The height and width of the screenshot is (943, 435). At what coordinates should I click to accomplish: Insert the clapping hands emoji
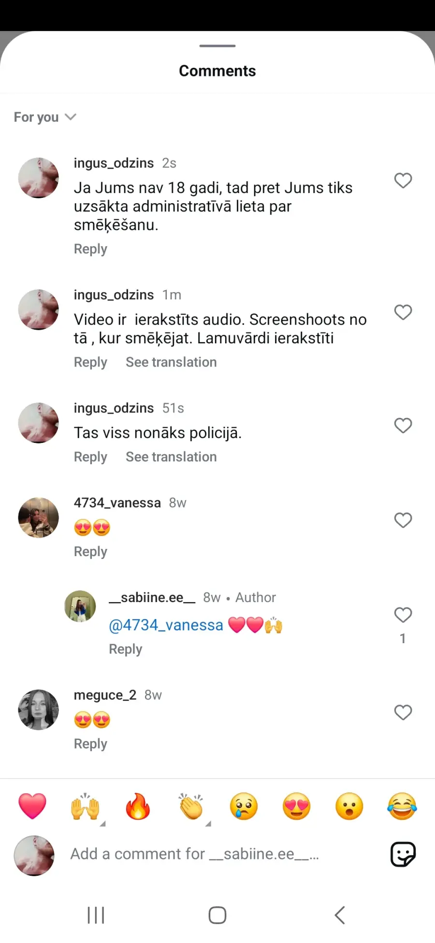click(x=191, y=806)
